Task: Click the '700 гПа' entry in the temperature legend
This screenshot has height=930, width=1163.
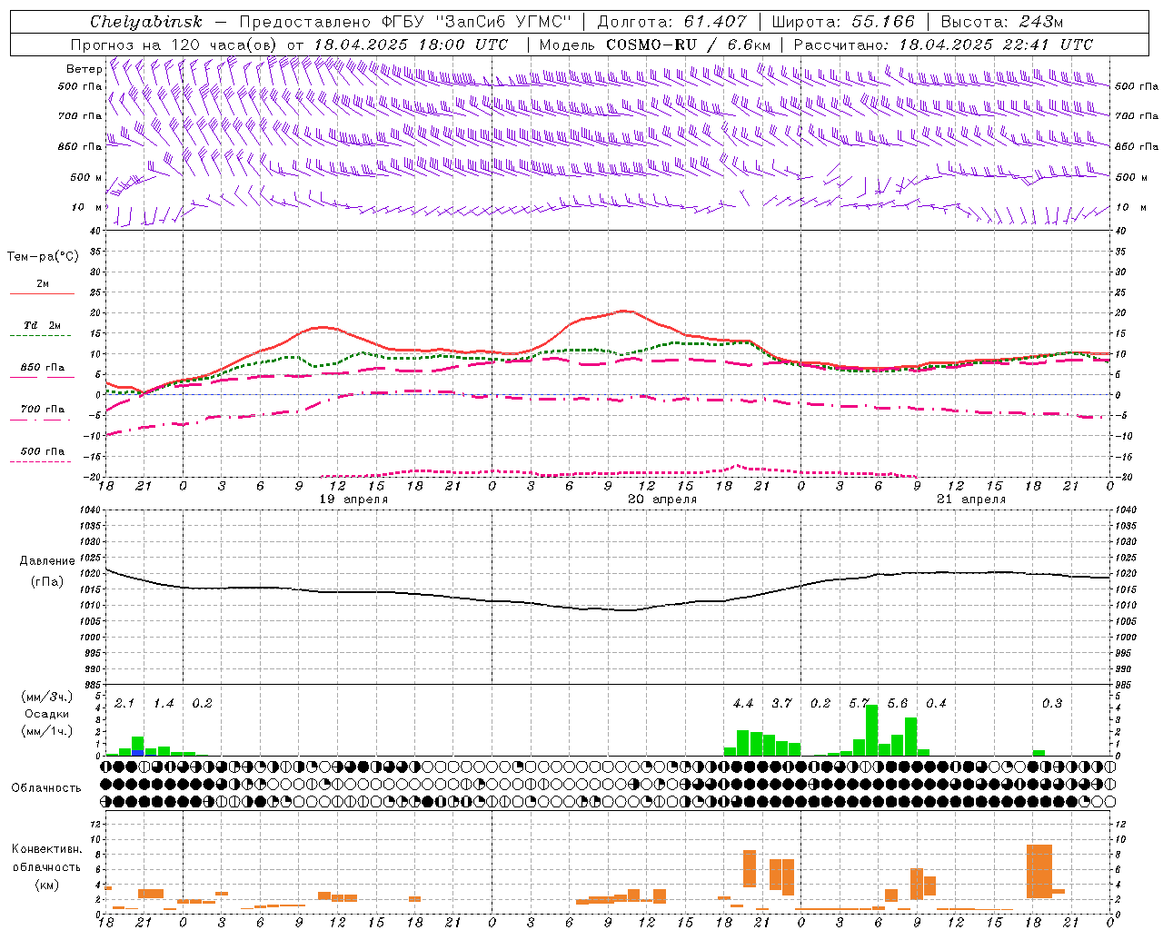Action: tap(43, 409)
